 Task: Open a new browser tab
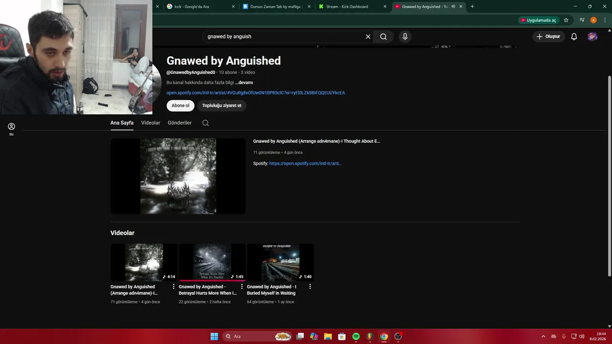pyautogui.click(x=472, y=7)
